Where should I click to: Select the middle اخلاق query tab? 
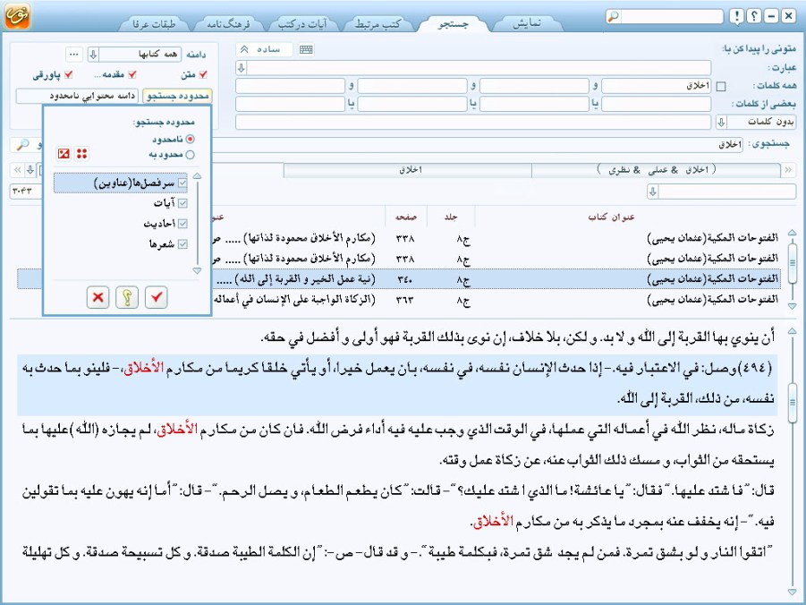pyautogui.click(x=410, y=170)
